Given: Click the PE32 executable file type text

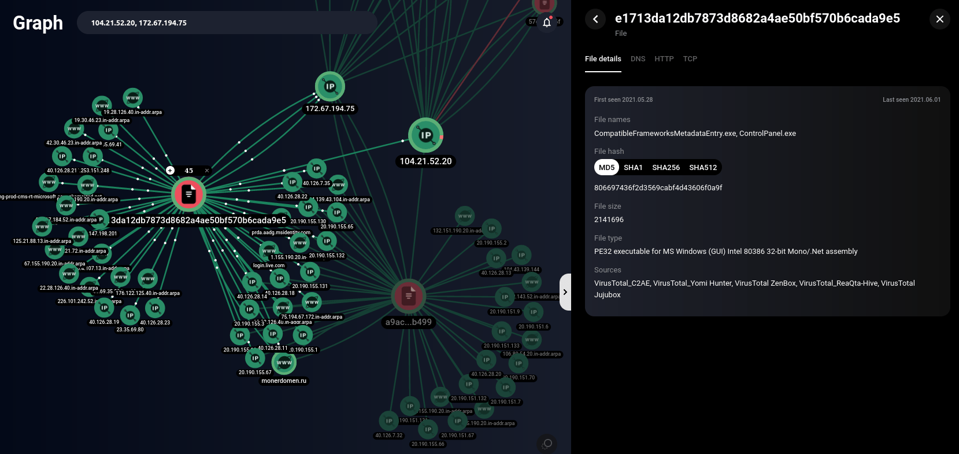Looking at the screenshot, I should [x=725, y=252].
